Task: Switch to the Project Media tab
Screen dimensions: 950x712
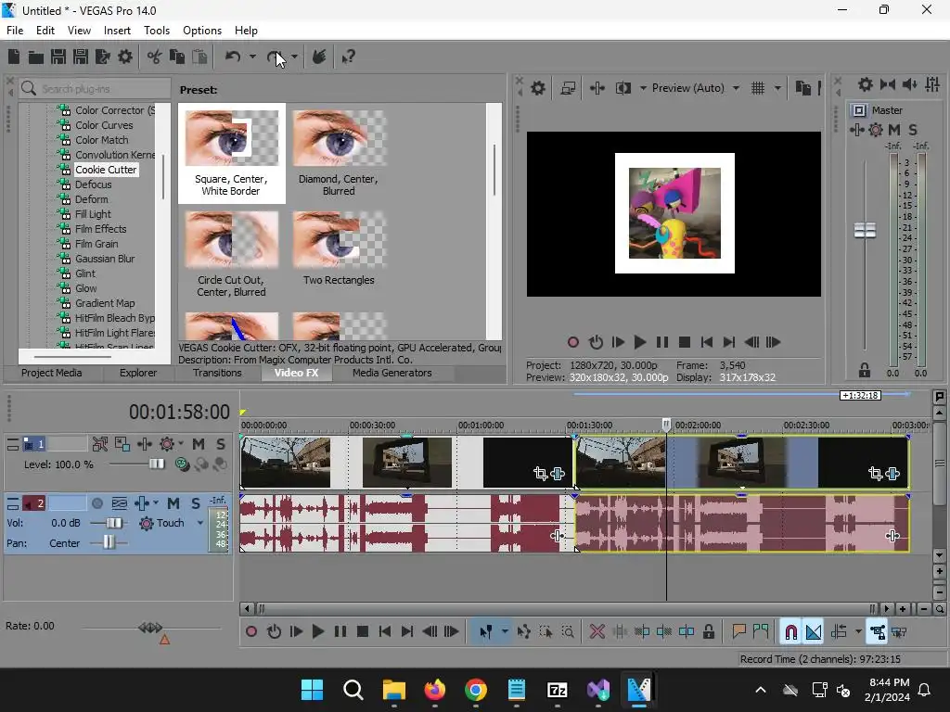Action: 52,373
